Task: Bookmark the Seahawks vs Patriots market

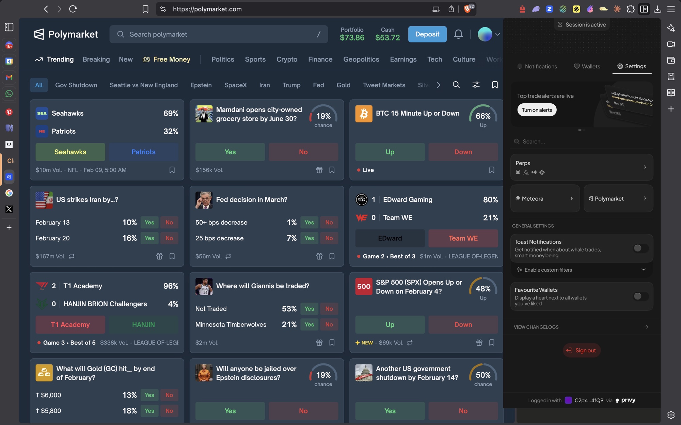Action: coord(172,170)
